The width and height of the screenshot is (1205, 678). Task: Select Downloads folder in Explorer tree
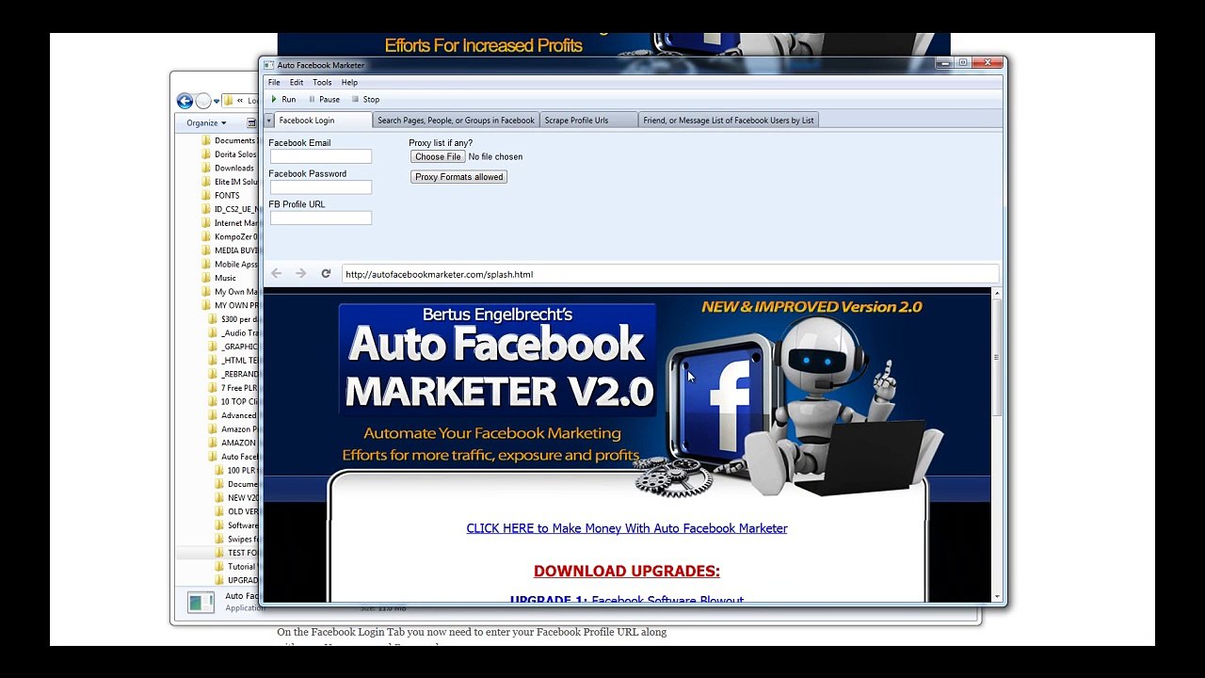[228, 168]
